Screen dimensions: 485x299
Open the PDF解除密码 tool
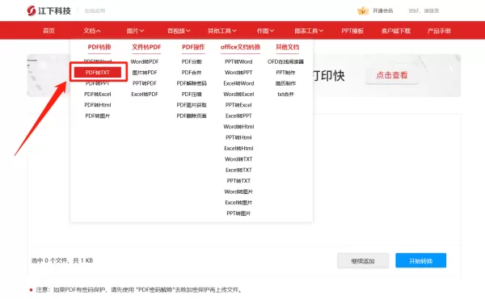point(192,83)
